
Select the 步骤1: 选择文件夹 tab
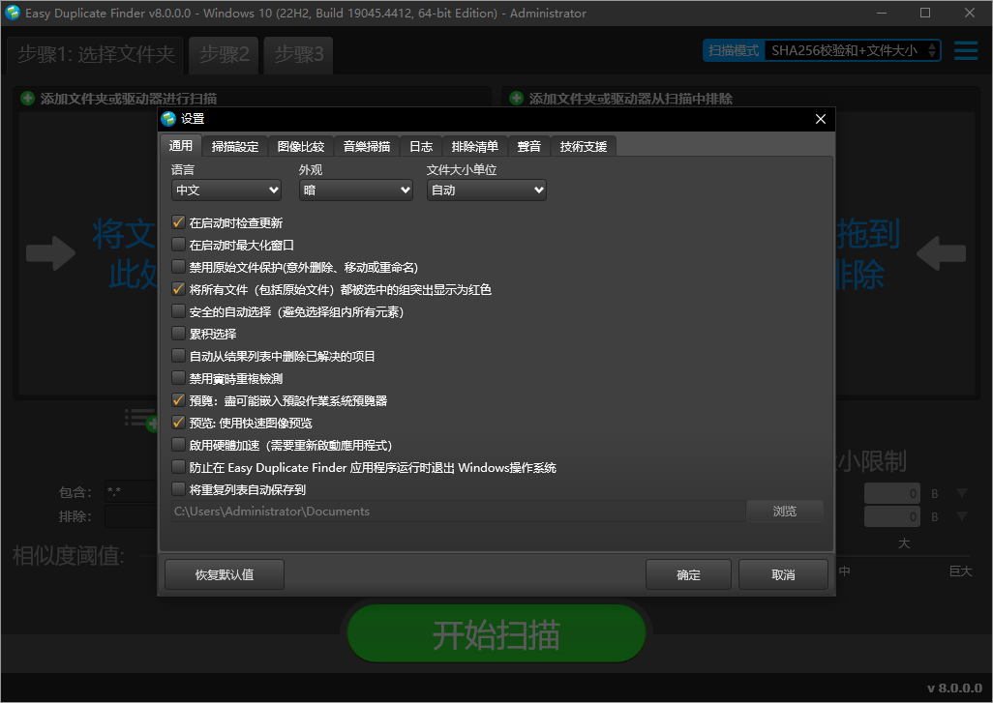point(95,55)
